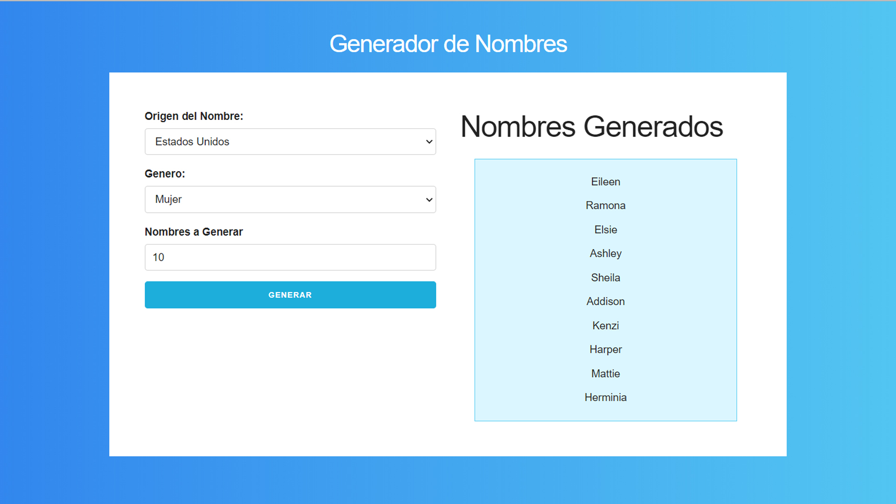Select the name Addison in results

(x=606, y=301)
